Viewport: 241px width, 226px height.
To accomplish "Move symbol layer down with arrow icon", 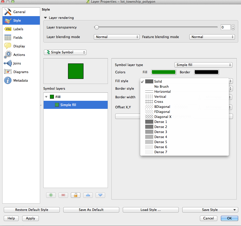I will click(100, 195).
